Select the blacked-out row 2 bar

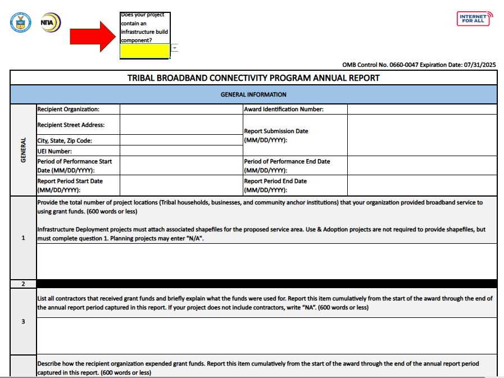click(266, 284)
